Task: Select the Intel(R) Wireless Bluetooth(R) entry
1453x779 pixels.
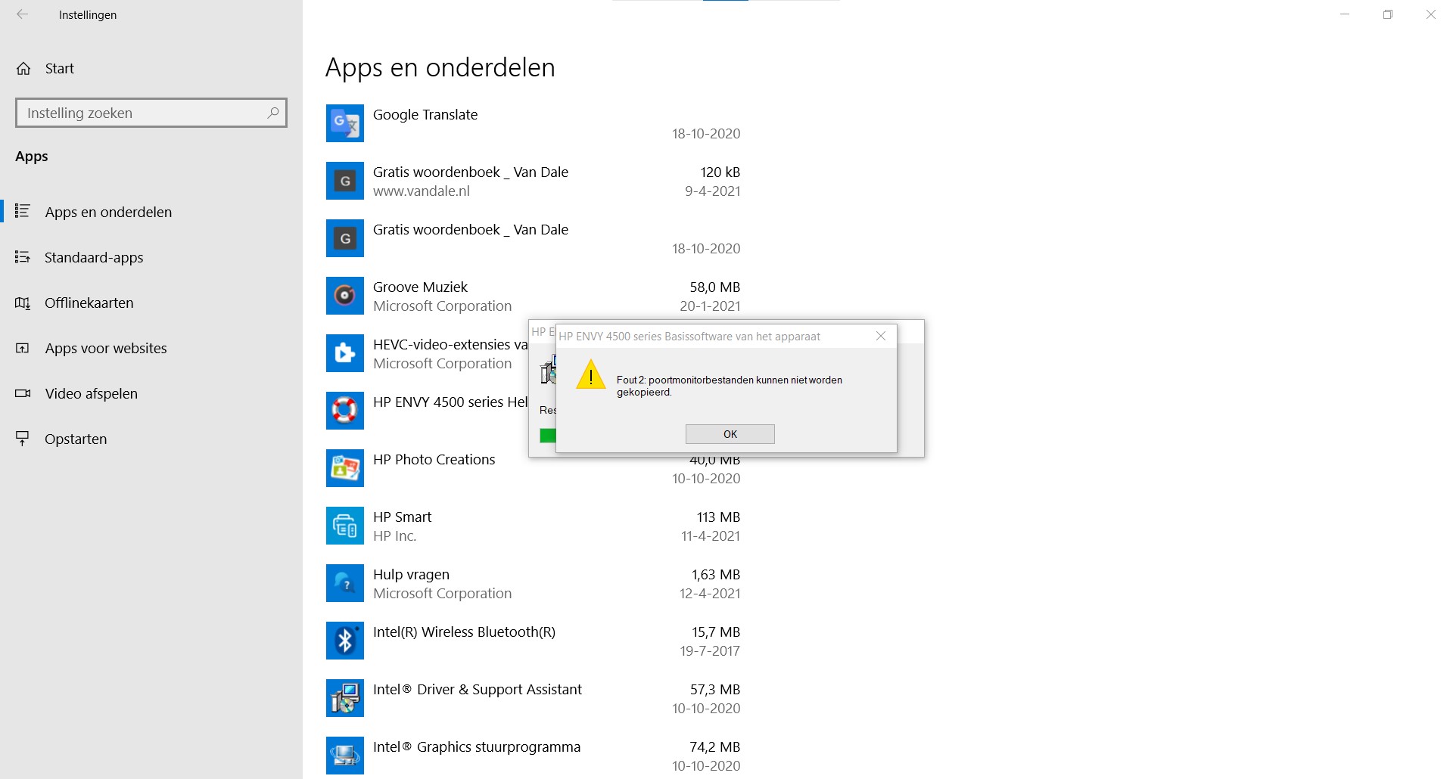Action: click(534, 641)
